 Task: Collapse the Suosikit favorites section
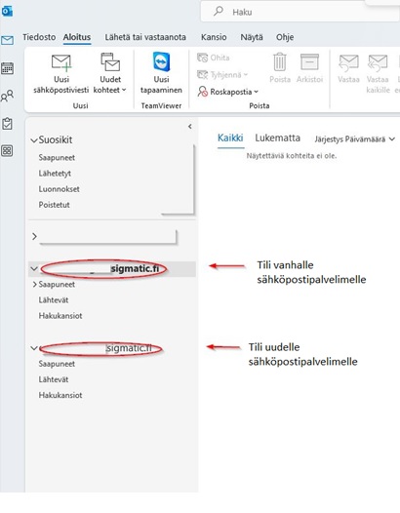click(x=34, y=140)
